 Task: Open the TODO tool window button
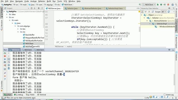pyautogui.click(x=30, y=95)
